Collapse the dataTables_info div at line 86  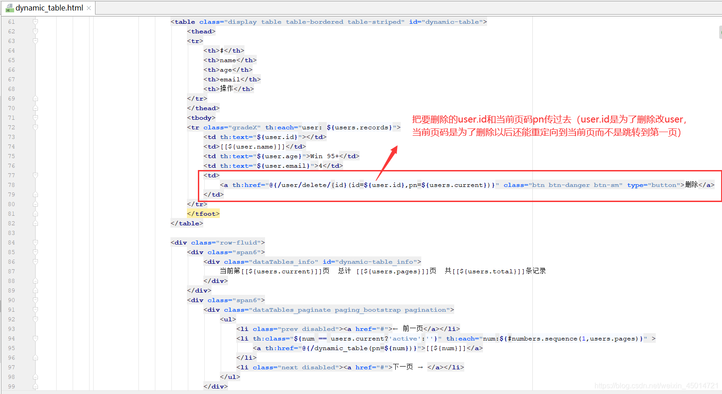point(35,261)
